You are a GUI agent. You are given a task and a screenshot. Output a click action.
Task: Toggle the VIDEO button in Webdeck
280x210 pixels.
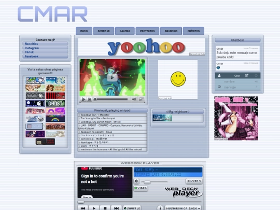141,188
